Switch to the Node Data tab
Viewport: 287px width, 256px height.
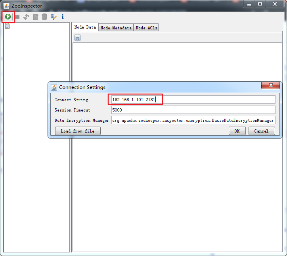pyautogui.click(x=85, y=27)
